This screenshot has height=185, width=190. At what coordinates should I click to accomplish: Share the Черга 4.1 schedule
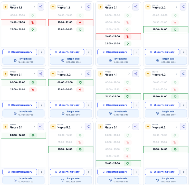coord(136,74)
